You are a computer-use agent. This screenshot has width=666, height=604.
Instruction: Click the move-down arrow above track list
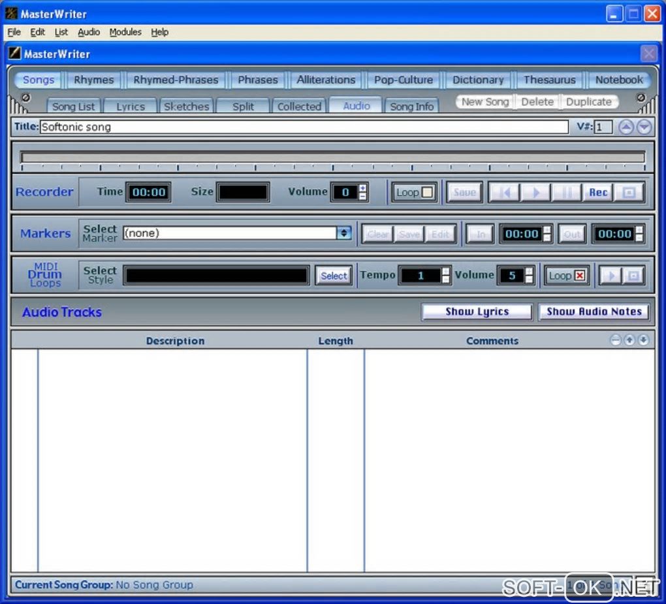click(644, 340)
